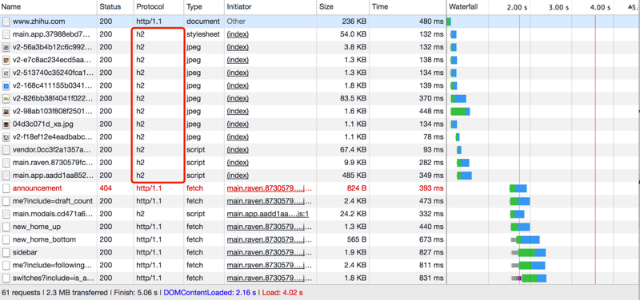640x300 pixels.
Task: Click the document icon beside www.zhihu.com
Action: [6, 22]
